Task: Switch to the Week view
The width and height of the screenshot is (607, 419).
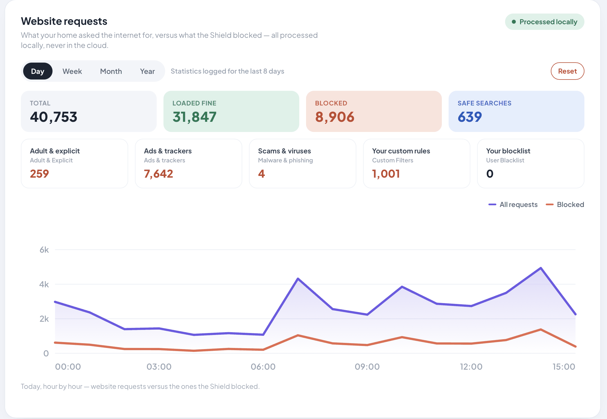Action: (x=72, y=71)
